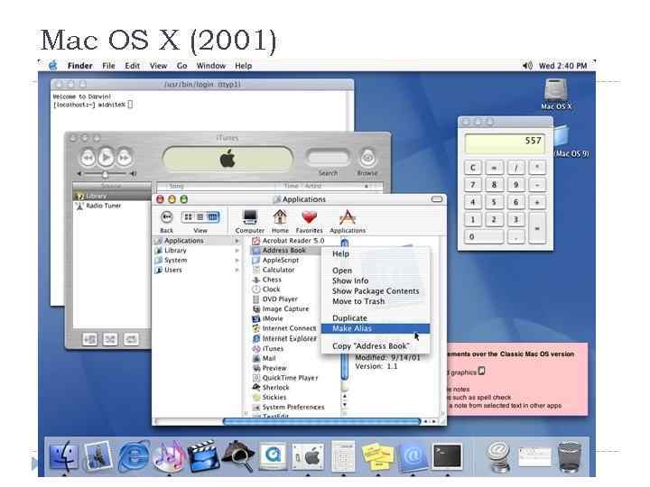Open QuickTime Player in the Dock
Image resolution: width=650 pixels, height=487 pixels.
click(273, 456)
